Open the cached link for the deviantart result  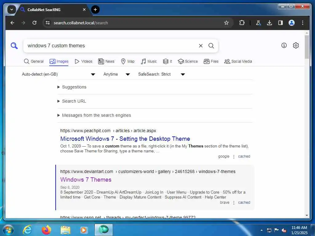click(244, 203)
